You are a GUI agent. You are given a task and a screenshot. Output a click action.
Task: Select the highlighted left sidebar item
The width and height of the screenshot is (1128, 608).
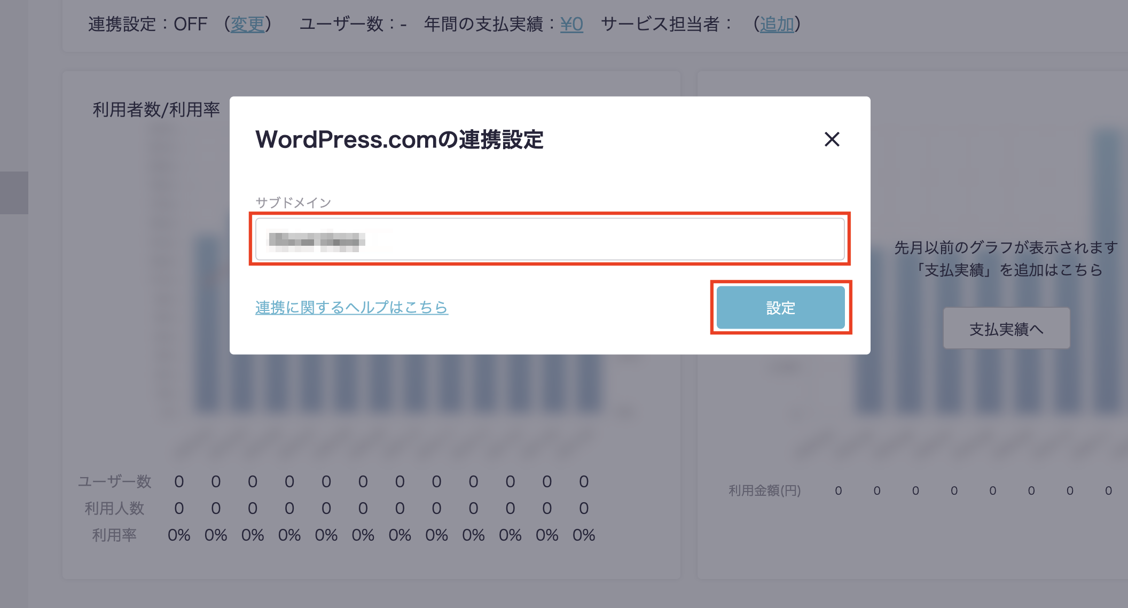14,192
